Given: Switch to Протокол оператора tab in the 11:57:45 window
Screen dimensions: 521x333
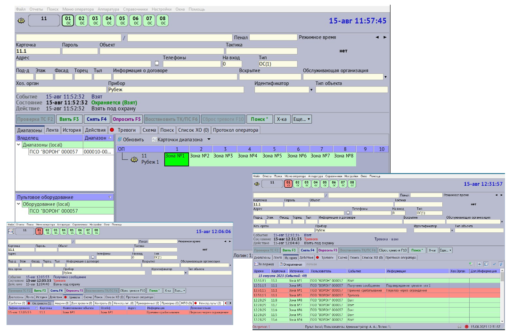Looking at the screenshot, I should click(236, 130).
